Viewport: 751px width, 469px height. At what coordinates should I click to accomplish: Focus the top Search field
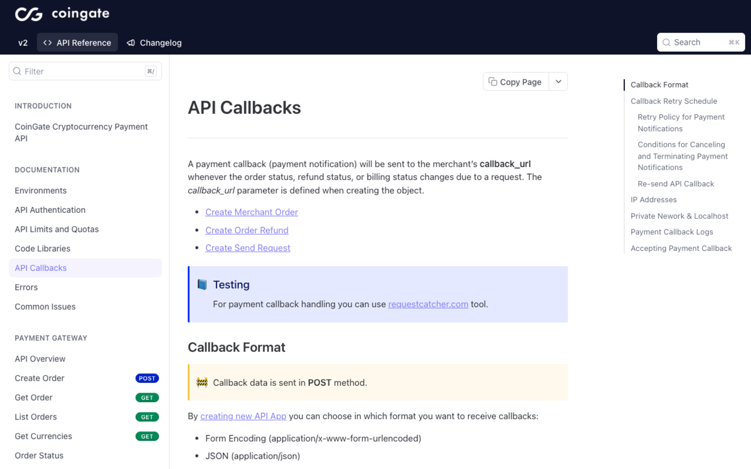(701, 42)
